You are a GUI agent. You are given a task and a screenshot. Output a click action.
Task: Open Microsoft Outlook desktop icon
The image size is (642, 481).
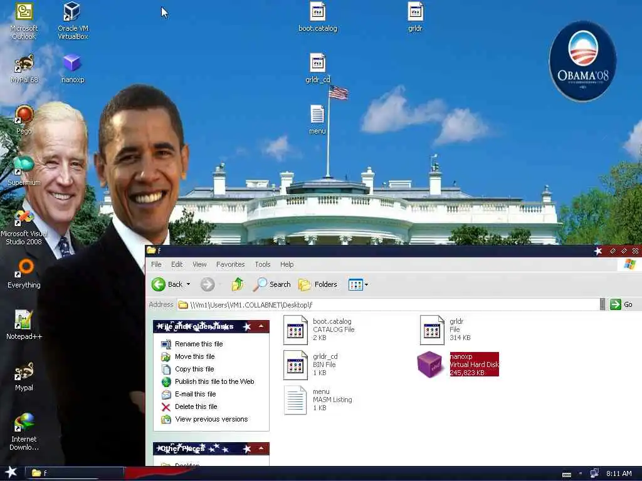(24, 21)
